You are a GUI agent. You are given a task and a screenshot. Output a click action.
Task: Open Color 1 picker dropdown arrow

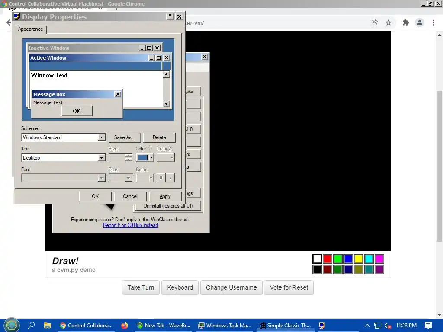(151, 157)
